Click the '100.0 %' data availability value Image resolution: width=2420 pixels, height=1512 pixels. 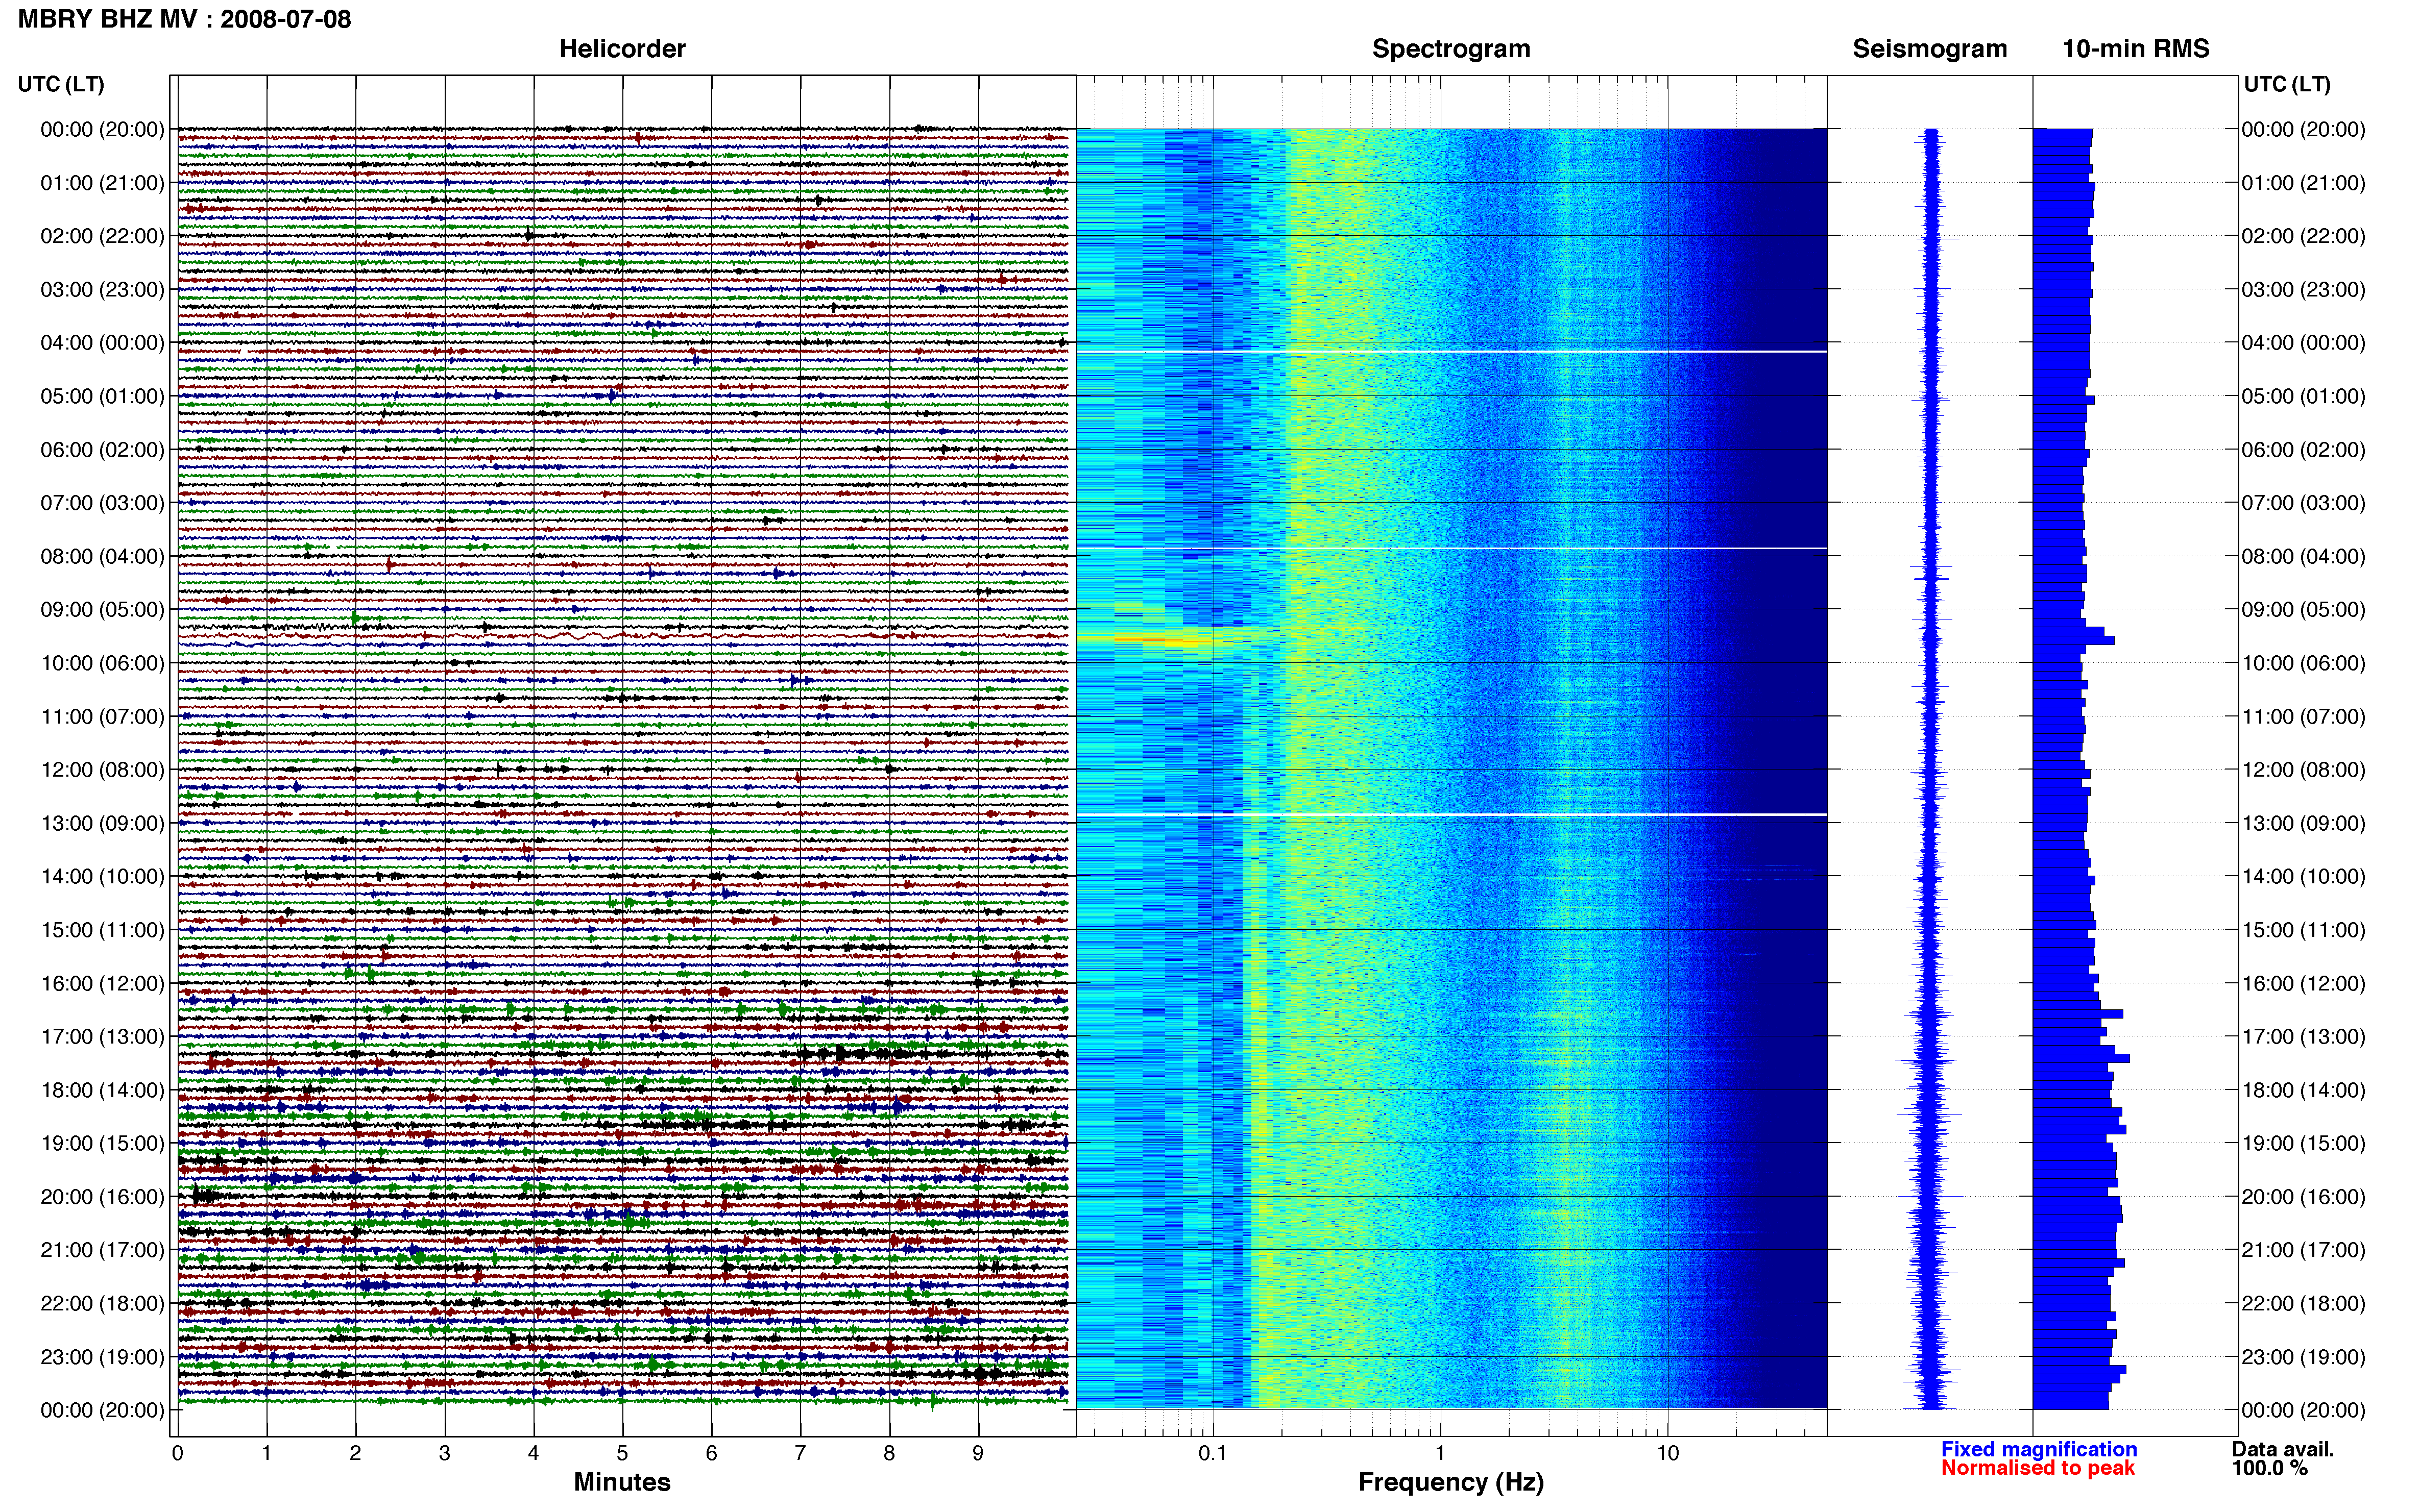click(2270, 1468)
